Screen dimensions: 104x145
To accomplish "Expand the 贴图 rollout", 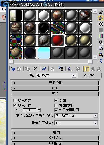I will [56, 133].
